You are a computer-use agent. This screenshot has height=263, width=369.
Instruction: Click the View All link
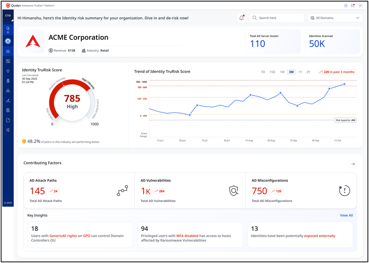pyautogui.click(x=346, y=215)
